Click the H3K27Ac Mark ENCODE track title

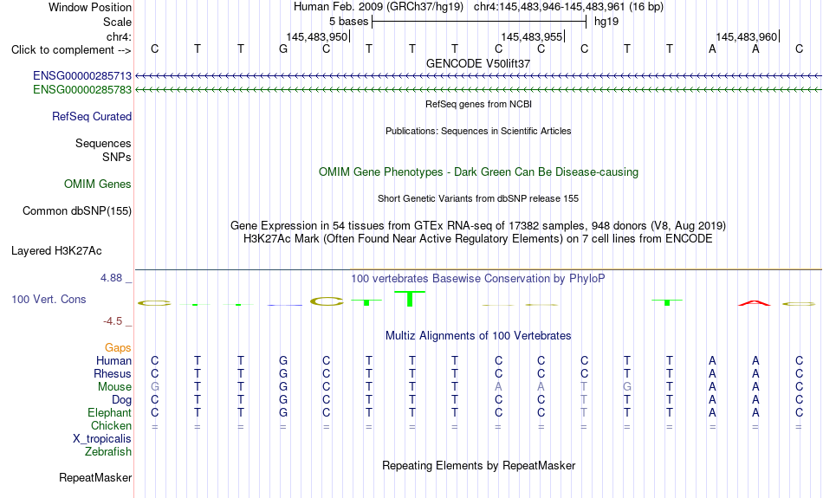[x=478, y=239]
